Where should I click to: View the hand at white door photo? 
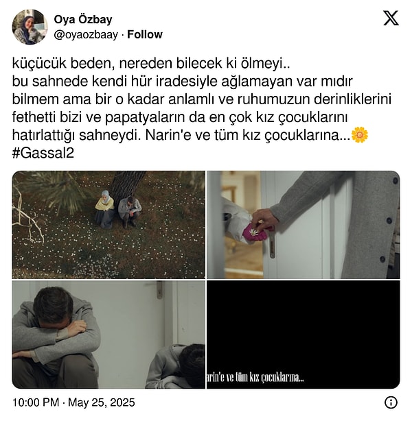pyautogui.click(x=303, y=225)
